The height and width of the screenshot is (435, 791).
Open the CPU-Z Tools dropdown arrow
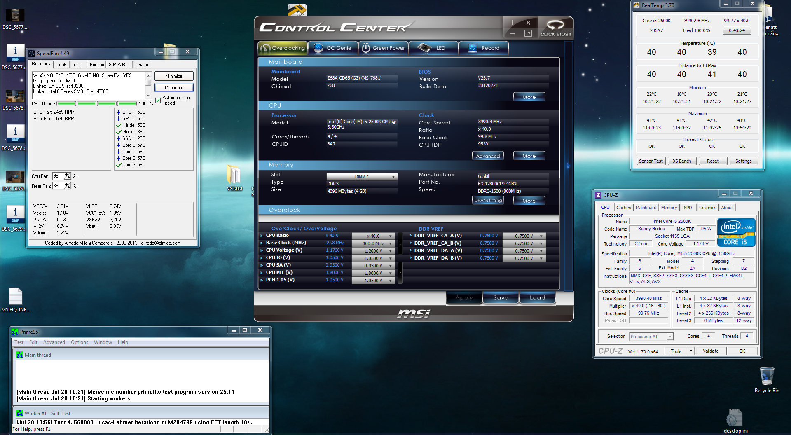coord(691,351)
